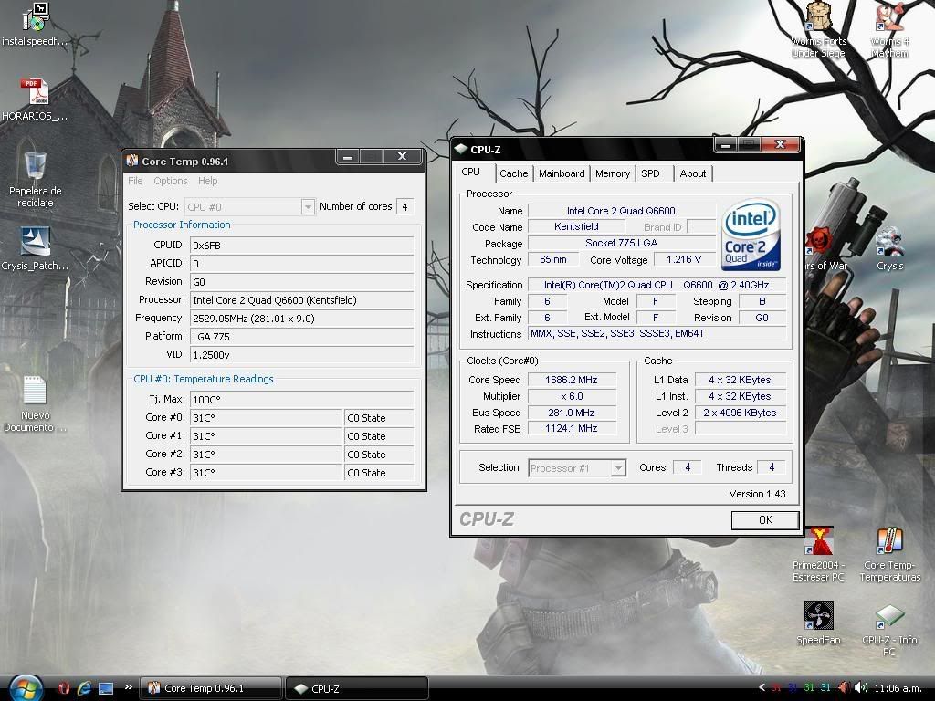Viewport: 935px width, 701px height.
Task: Switch to CPU-Z taskbar button
Action: [x=357, y=688]
